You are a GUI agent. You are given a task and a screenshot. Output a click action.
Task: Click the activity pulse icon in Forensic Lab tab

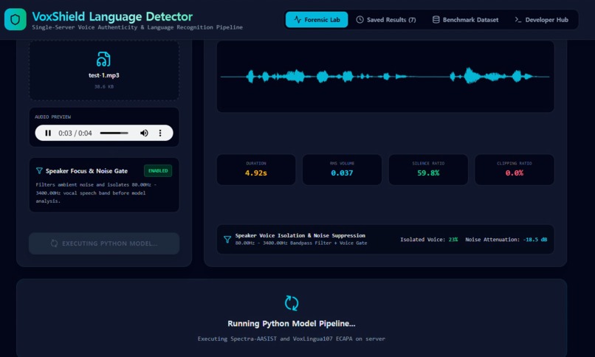pos(297,20)
